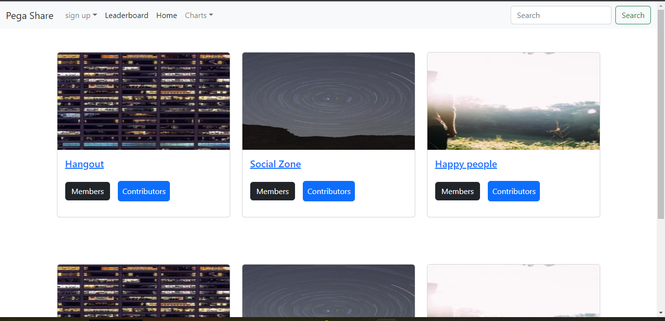Select the Hangout building thumbnail image
The height and width of the screenshot is (321, 665).
[144, 101]
